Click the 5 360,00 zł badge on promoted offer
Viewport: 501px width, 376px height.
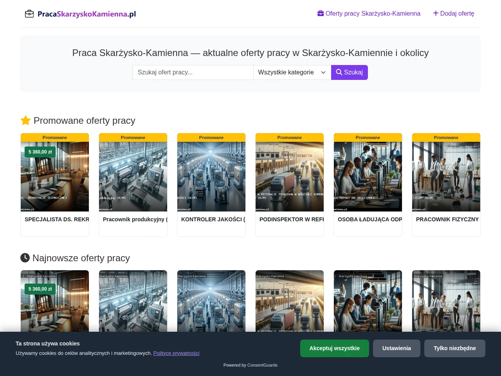point(40,152)
